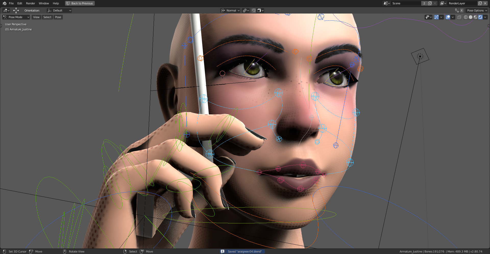The width and height of the screenshot is (490, 254).
Task: Click the Mem: 489.3 MB text
Action: tap(458, 251)
